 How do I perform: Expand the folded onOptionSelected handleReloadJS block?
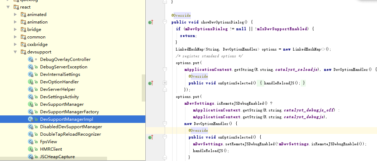[x=165, y=83]
